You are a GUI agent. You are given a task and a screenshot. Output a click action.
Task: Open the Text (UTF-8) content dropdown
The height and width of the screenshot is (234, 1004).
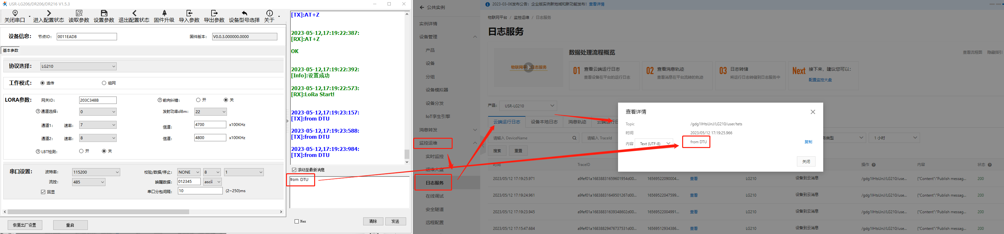pos(654,144)
